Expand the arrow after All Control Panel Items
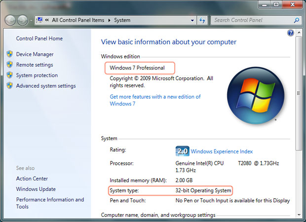 pyautogui.click(x=110, y=21)
